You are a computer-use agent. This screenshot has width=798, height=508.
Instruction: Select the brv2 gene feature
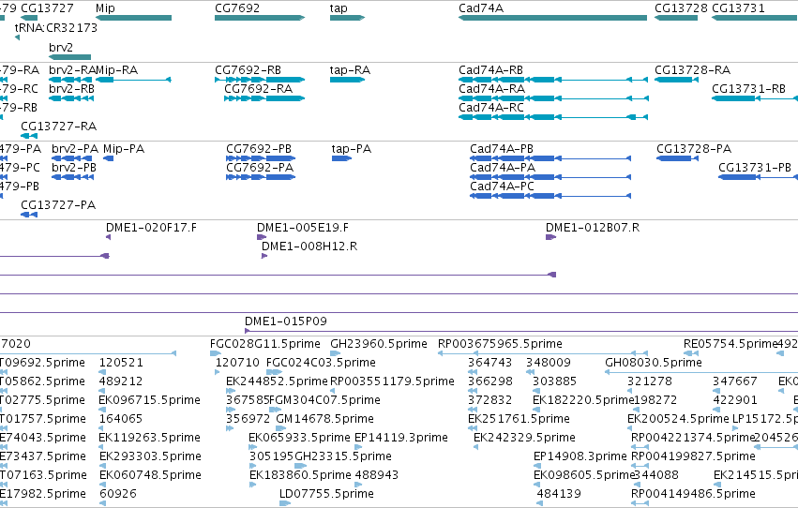(x=69, y=57)
